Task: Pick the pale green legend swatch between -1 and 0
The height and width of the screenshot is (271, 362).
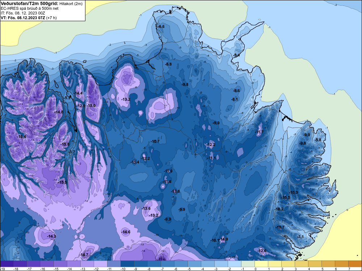Action: click(248, 264)
